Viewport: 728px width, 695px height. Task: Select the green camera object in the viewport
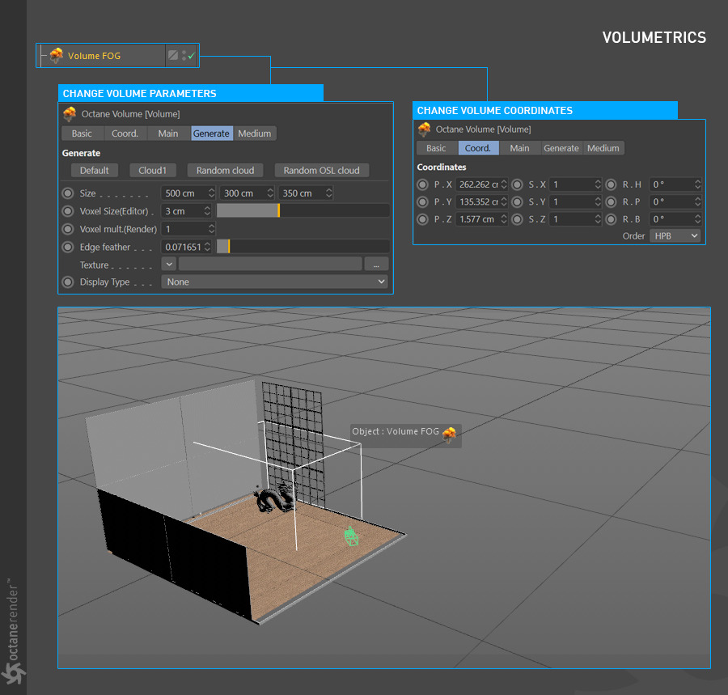pyautogui.click(x=350, y=536)
